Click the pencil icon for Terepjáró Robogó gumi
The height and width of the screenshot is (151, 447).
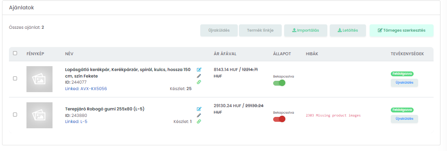199,115
